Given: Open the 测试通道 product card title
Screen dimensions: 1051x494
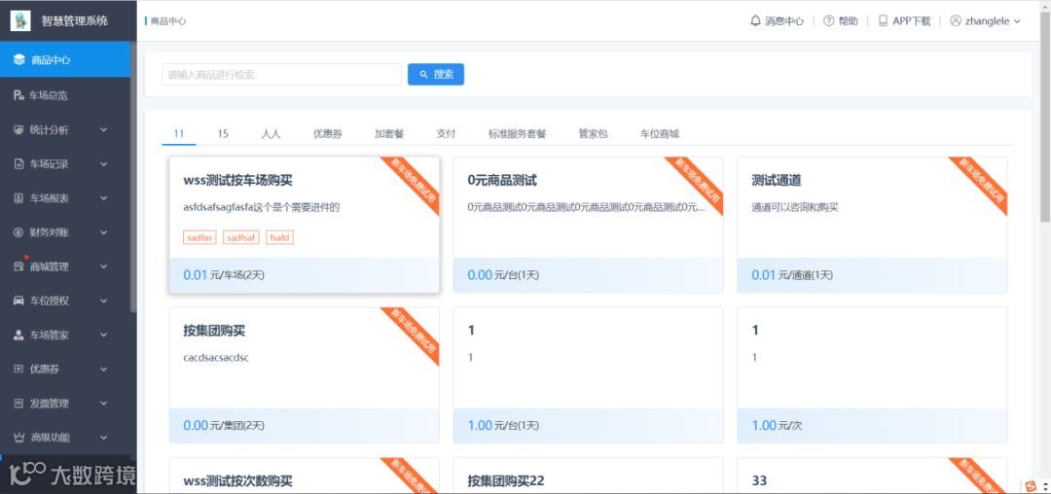Looking at the screenshot, I should point(777,181).
